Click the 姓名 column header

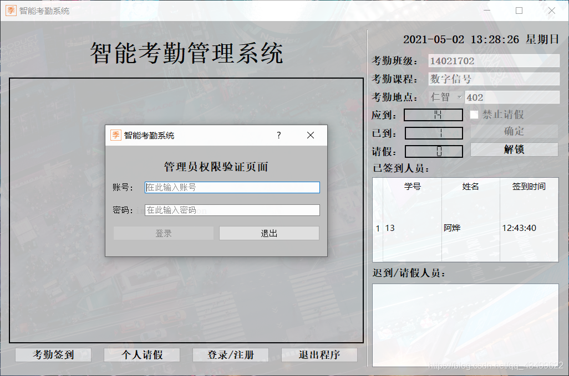(x=471, y=187)
